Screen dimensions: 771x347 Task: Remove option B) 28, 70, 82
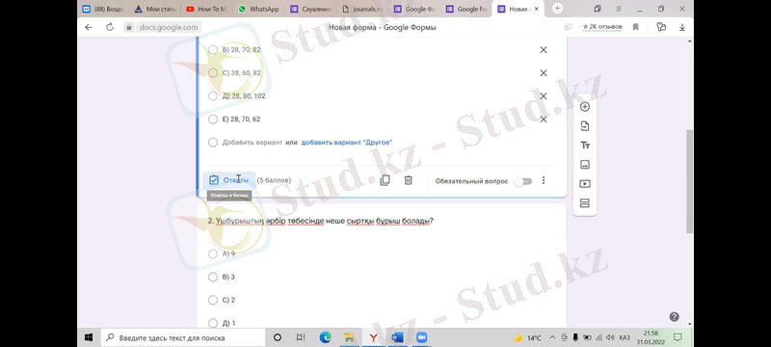click(544, 50)
